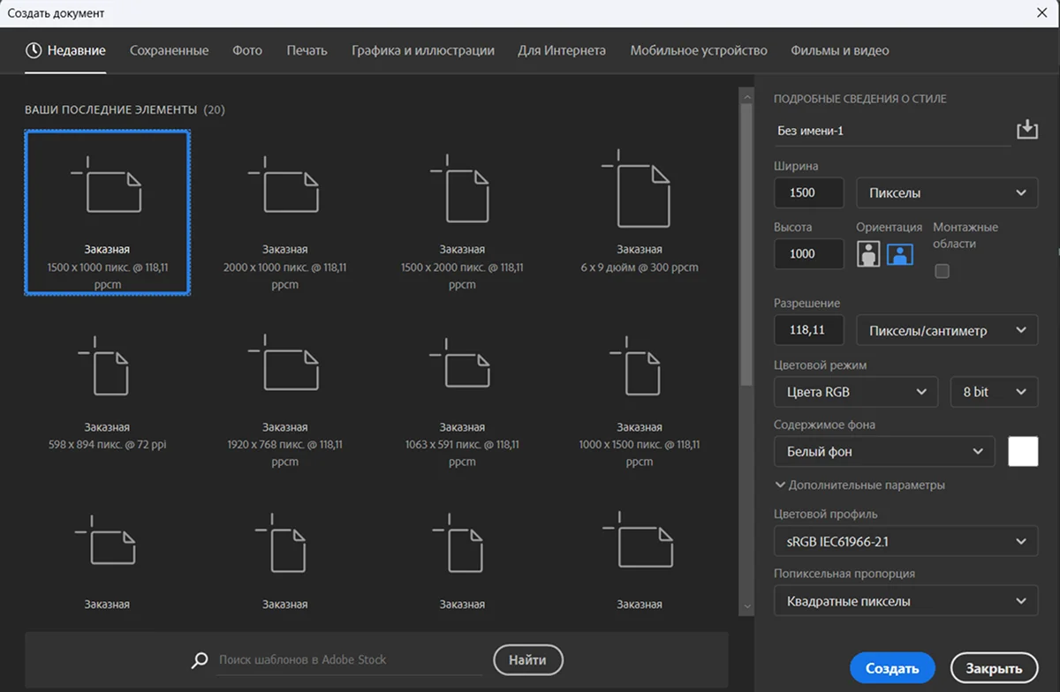
Task: Click the search magnifier icon
Action: pos(201,660)
